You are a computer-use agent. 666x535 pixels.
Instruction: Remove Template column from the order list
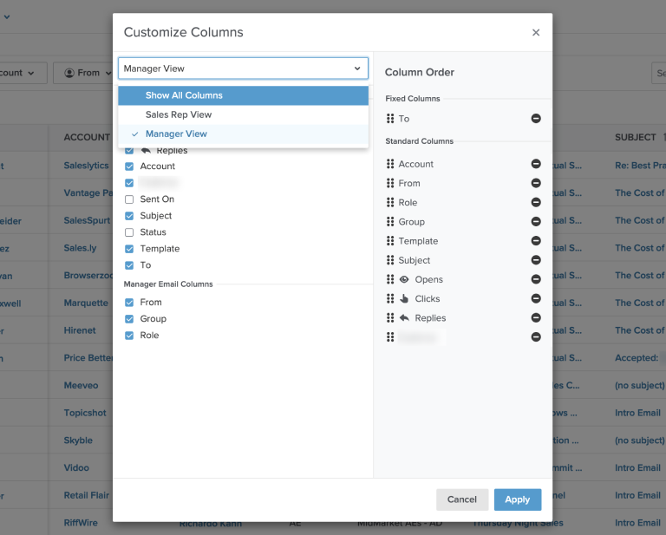tap(536, 241)
